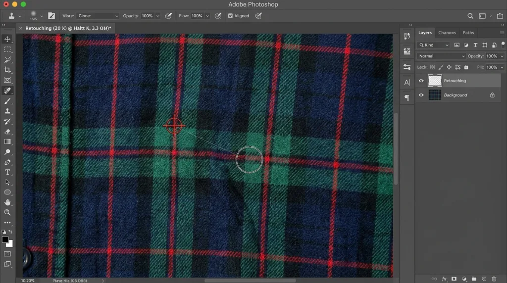This screenshot has height=283, width=507.
Task: Select the Ellipse shape tool
Action: pos(7,192)
